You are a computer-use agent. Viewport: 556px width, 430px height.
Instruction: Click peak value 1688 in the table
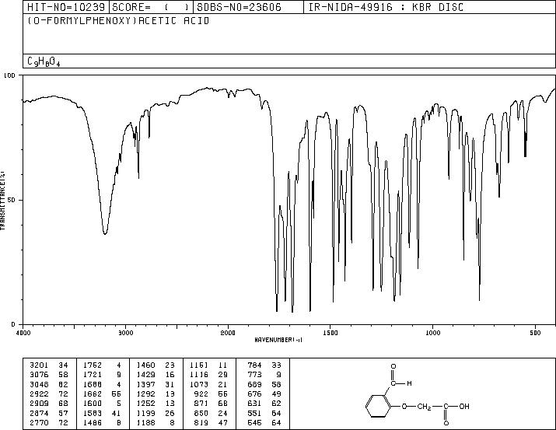(93, 384)
